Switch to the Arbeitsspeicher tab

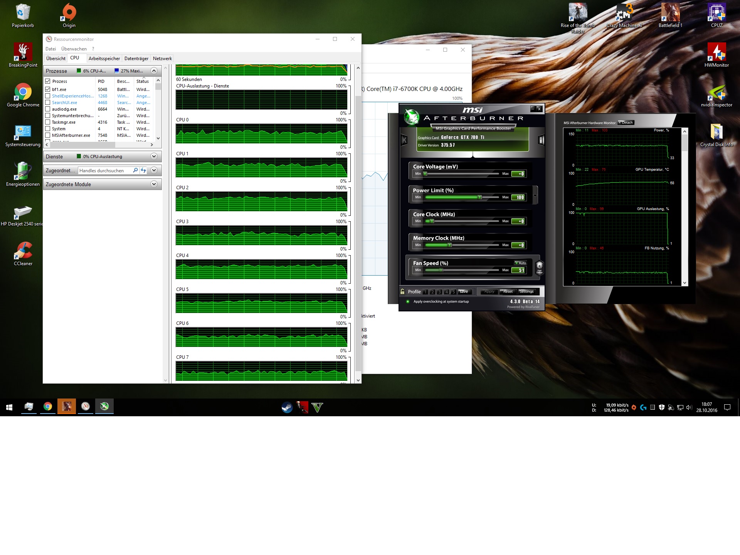point(104,59)
